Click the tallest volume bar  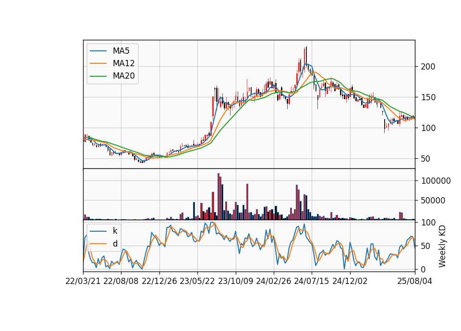218,197
